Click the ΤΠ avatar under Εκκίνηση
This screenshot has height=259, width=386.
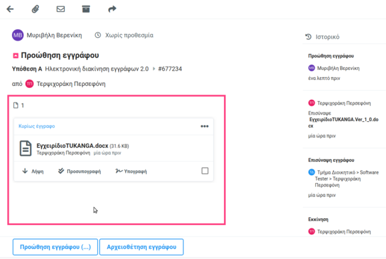tap(311, 232)
